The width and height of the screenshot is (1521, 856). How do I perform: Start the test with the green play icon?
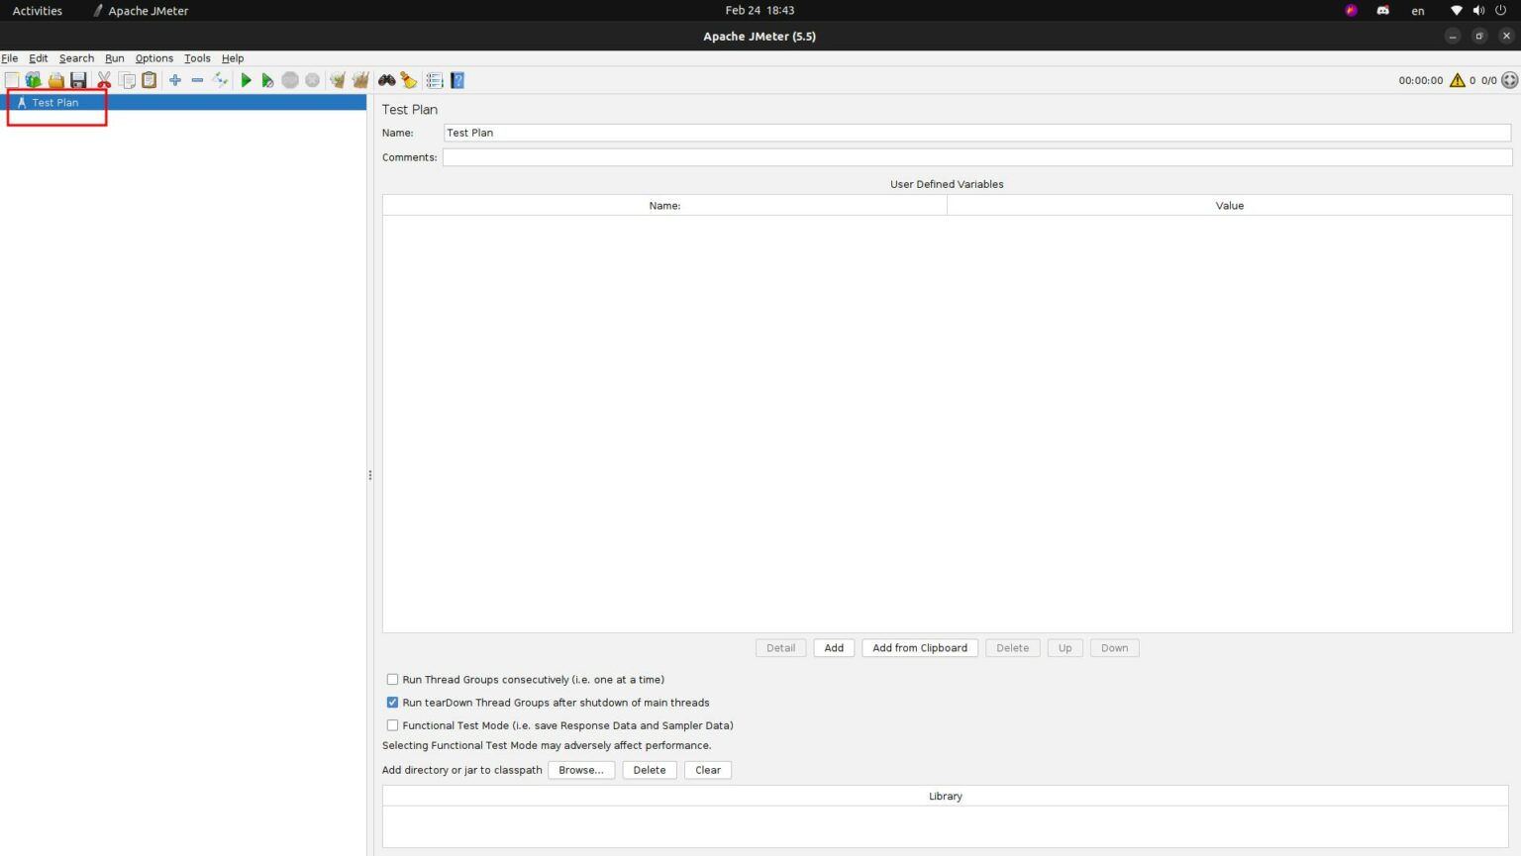[246, 80]
